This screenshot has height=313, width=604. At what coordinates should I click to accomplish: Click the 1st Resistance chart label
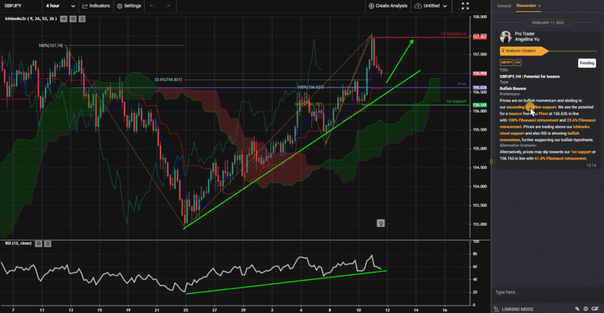coord(453,34)
